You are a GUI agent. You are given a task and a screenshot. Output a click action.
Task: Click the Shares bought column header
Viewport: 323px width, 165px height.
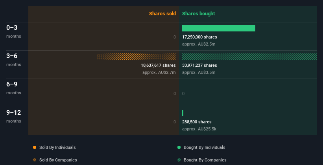point(198,14)
